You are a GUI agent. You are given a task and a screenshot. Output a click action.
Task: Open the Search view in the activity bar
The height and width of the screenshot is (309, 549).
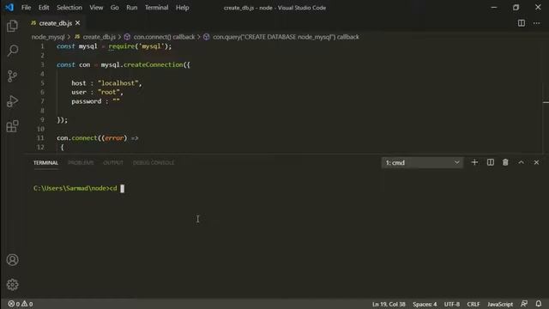click(x=12, y=51)
